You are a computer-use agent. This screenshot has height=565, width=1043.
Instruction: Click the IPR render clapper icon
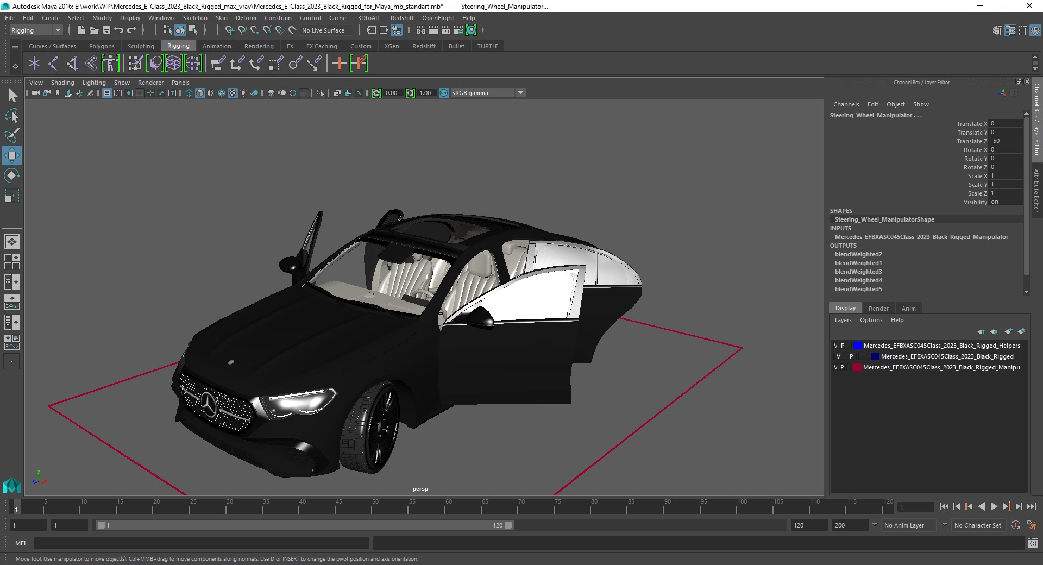[x=446, y=30]
